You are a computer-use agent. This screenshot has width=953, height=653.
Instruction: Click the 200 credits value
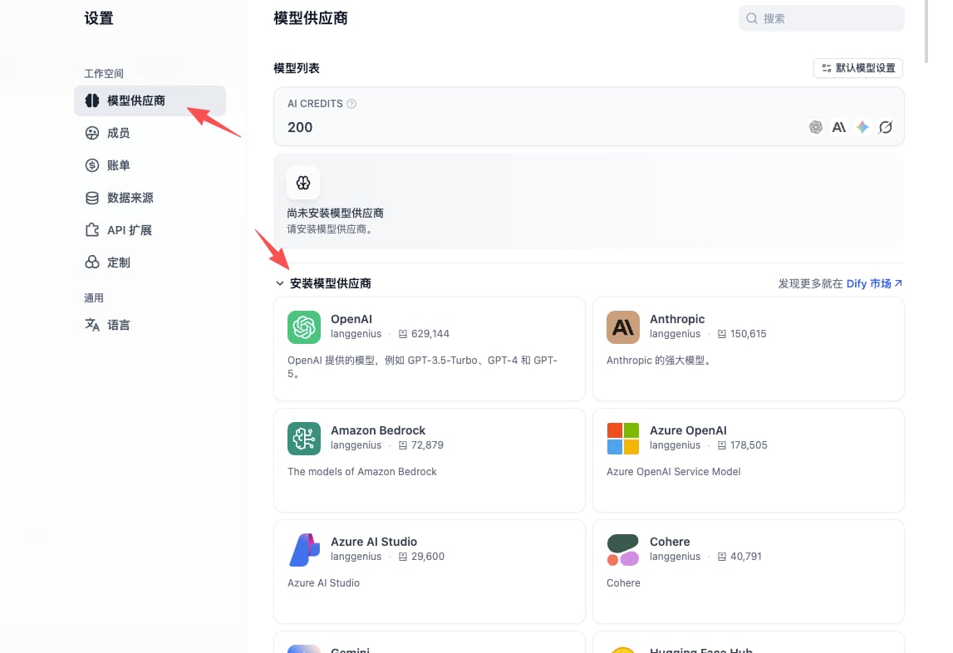300,127
